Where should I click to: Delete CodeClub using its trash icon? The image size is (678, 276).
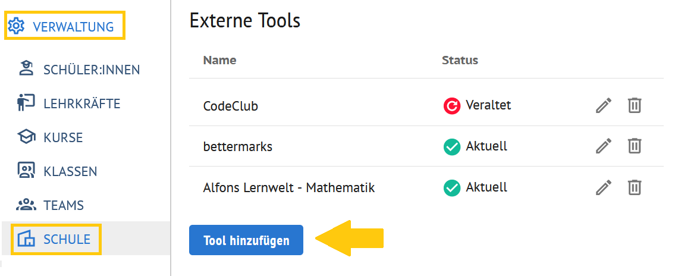point(635,105)
